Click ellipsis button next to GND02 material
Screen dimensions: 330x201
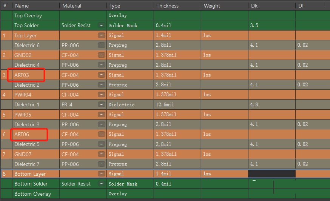101,55
